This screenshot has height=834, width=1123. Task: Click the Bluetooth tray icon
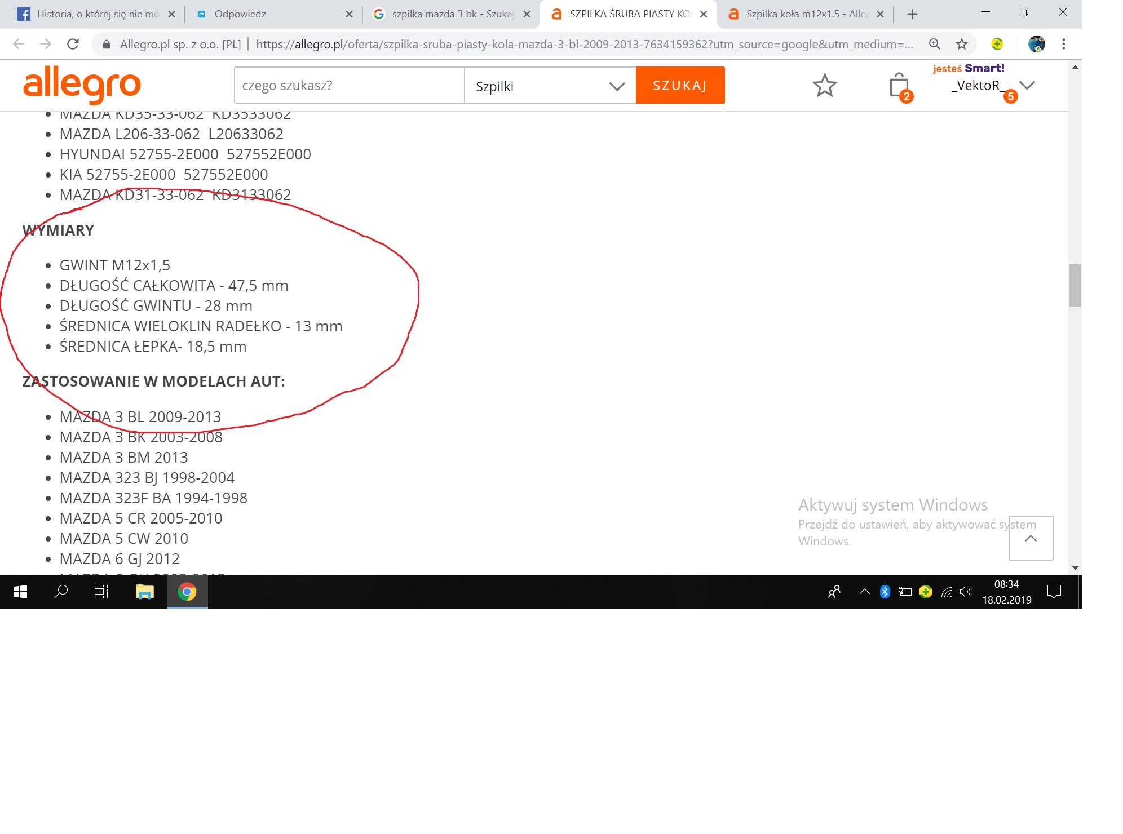(885, 592)
